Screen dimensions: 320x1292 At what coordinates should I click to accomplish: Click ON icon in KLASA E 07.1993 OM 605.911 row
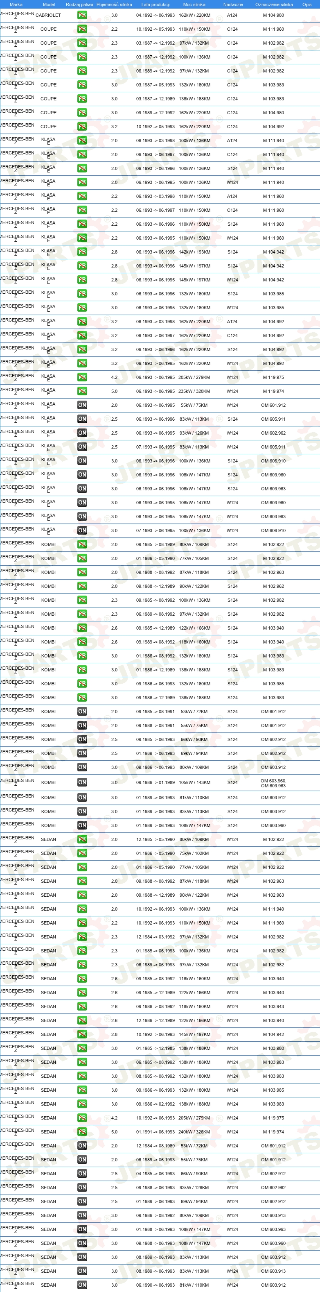pyautogui.click(x=82, y=447)
